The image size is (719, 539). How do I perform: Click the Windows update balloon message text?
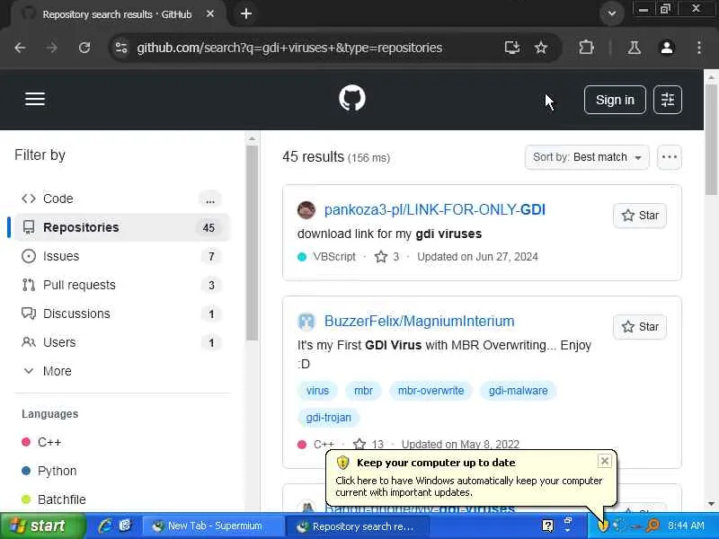click(468, 486)
